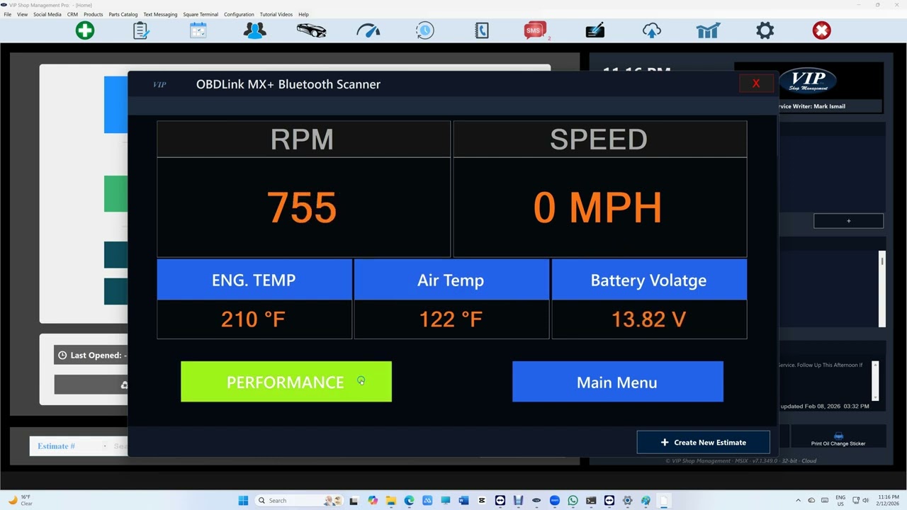This screenshot has height=510, width=907.
Task: Click the Estimate # search field
Action: tap(78, 446)
